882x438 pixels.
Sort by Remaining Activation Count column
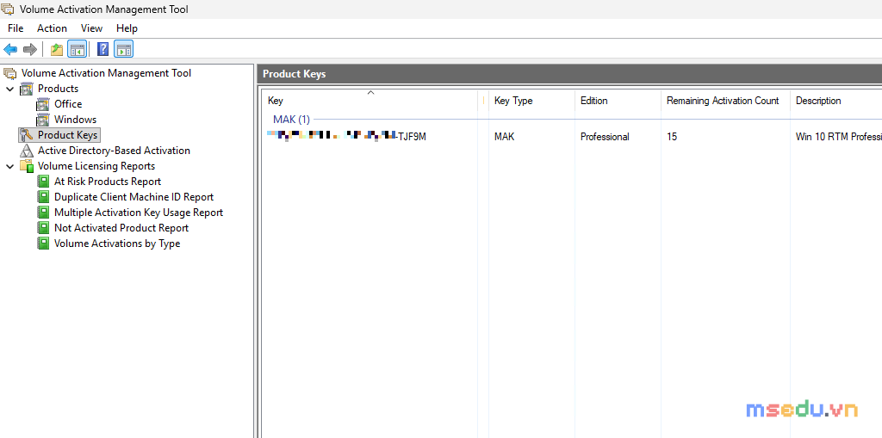(x=725, y=101)
